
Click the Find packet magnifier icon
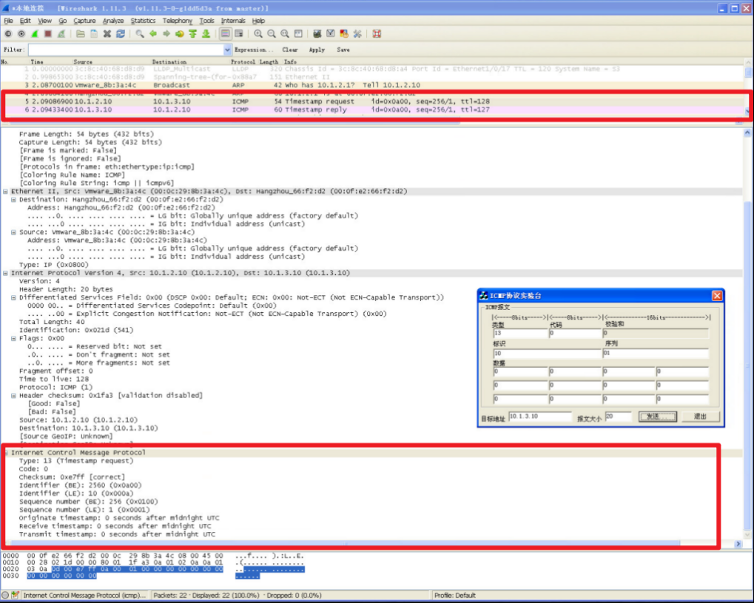[140, 34]
